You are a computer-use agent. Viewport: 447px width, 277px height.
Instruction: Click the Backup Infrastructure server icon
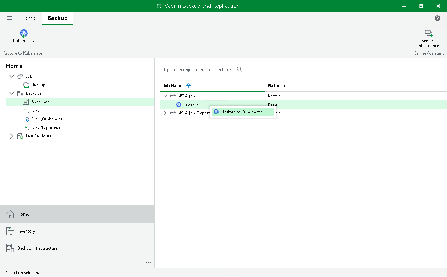10,248
